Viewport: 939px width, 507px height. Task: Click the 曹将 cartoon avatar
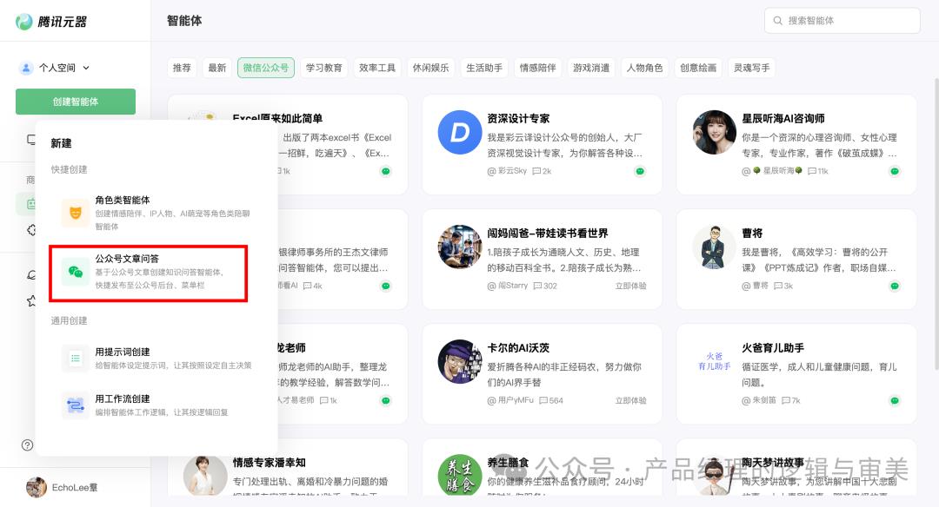(x=715, y=247)
